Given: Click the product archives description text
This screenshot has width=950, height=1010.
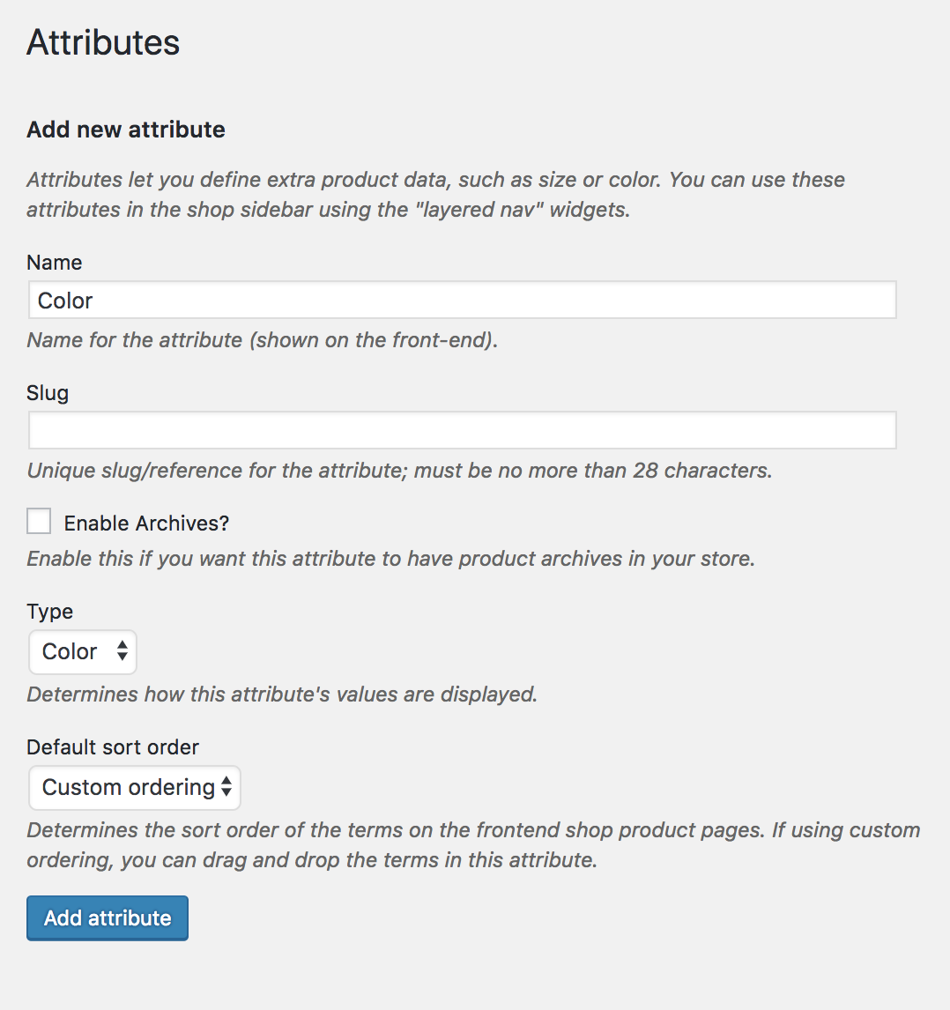Looking at the screenshot, I should (x=390, y=559).
